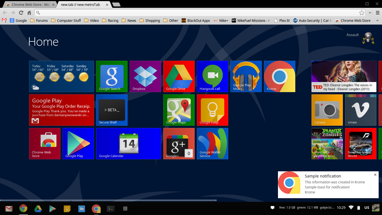
Task: Open the Google Play order receipt mail tile
Action: (x=62, y=110)
